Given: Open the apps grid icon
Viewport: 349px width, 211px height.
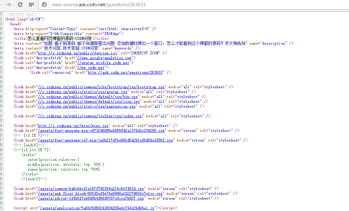Looking at the screenshot, I should (31, 4).
